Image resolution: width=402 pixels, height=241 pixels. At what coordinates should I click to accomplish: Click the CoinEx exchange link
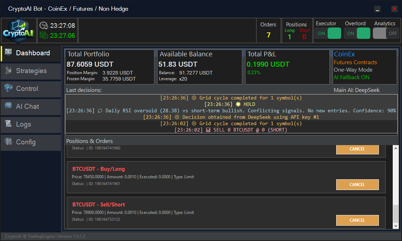point(344,54)
